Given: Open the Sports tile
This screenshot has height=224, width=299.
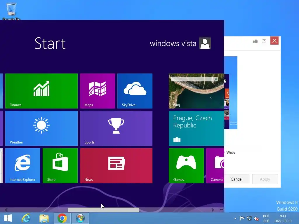Looking at the screenshot, I should click(x=116, y=128).
